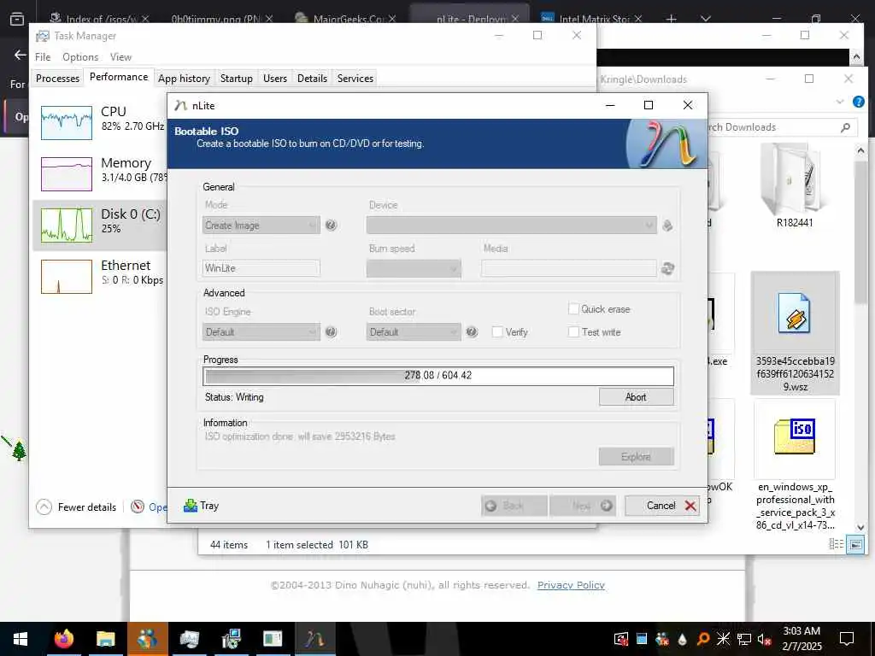Open Task Manager Options menu
Image resolution: width=875 pixels, height=656 pixels.
pos(80,57)
